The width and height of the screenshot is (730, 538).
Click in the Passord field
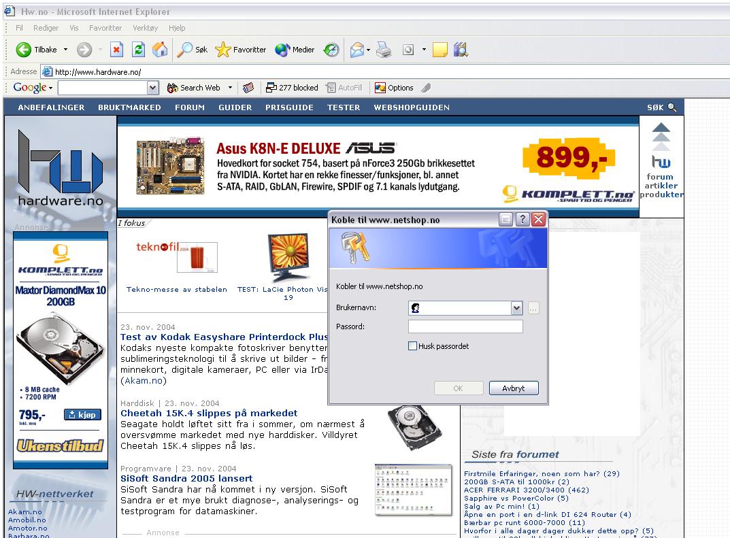pyautogui.click(x=465, y=326)
